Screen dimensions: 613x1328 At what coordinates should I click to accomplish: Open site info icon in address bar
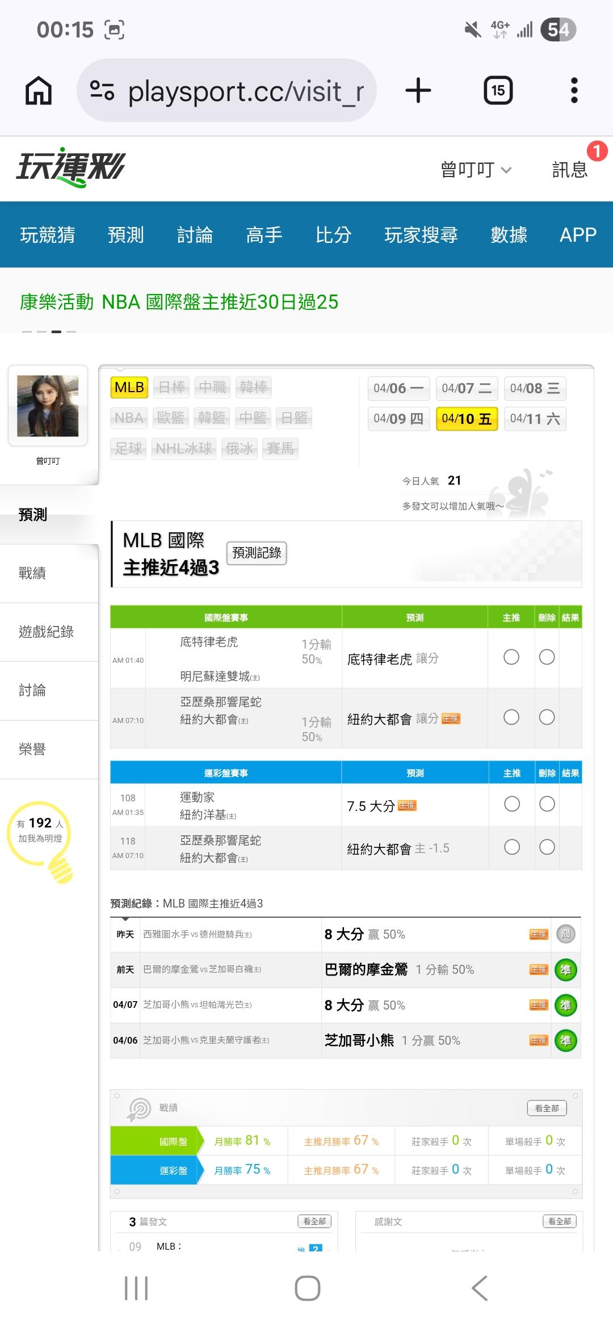103,91
